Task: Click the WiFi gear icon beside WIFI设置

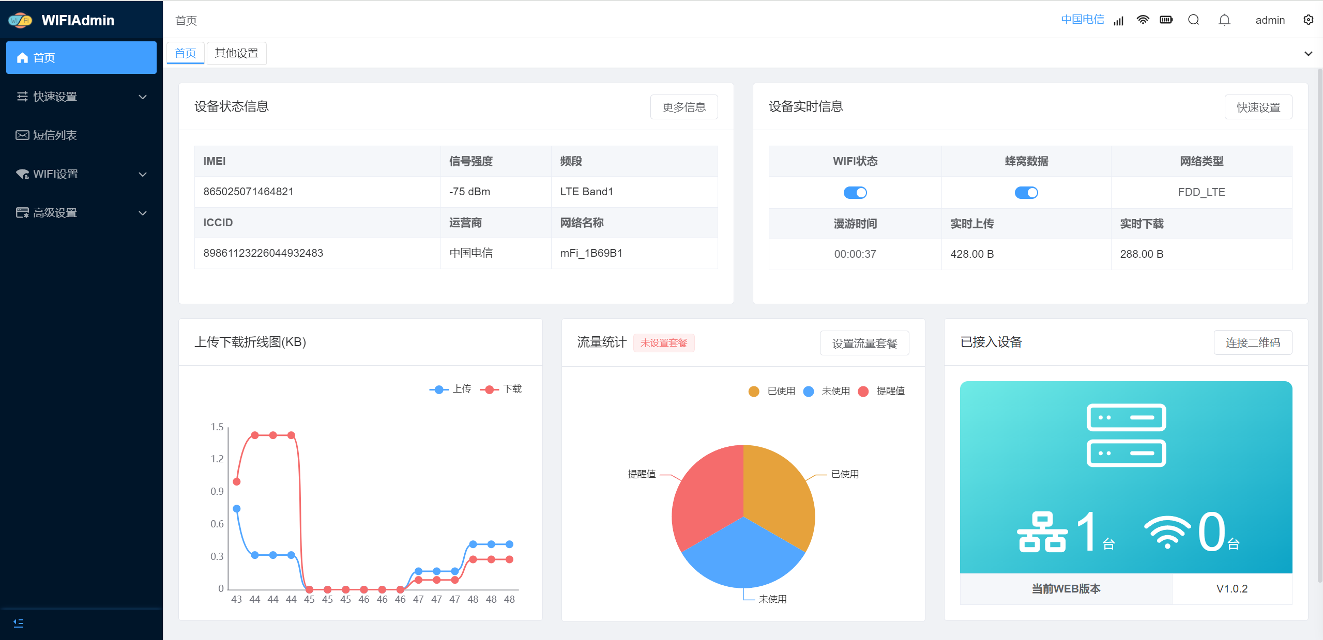Action: [22, 174]
